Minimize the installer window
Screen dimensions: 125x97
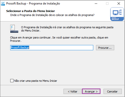[96, 3]
